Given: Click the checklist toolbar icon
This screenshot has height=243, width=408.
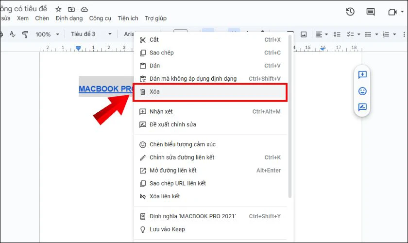Looking at the screenshot, I should pos(350,35).
